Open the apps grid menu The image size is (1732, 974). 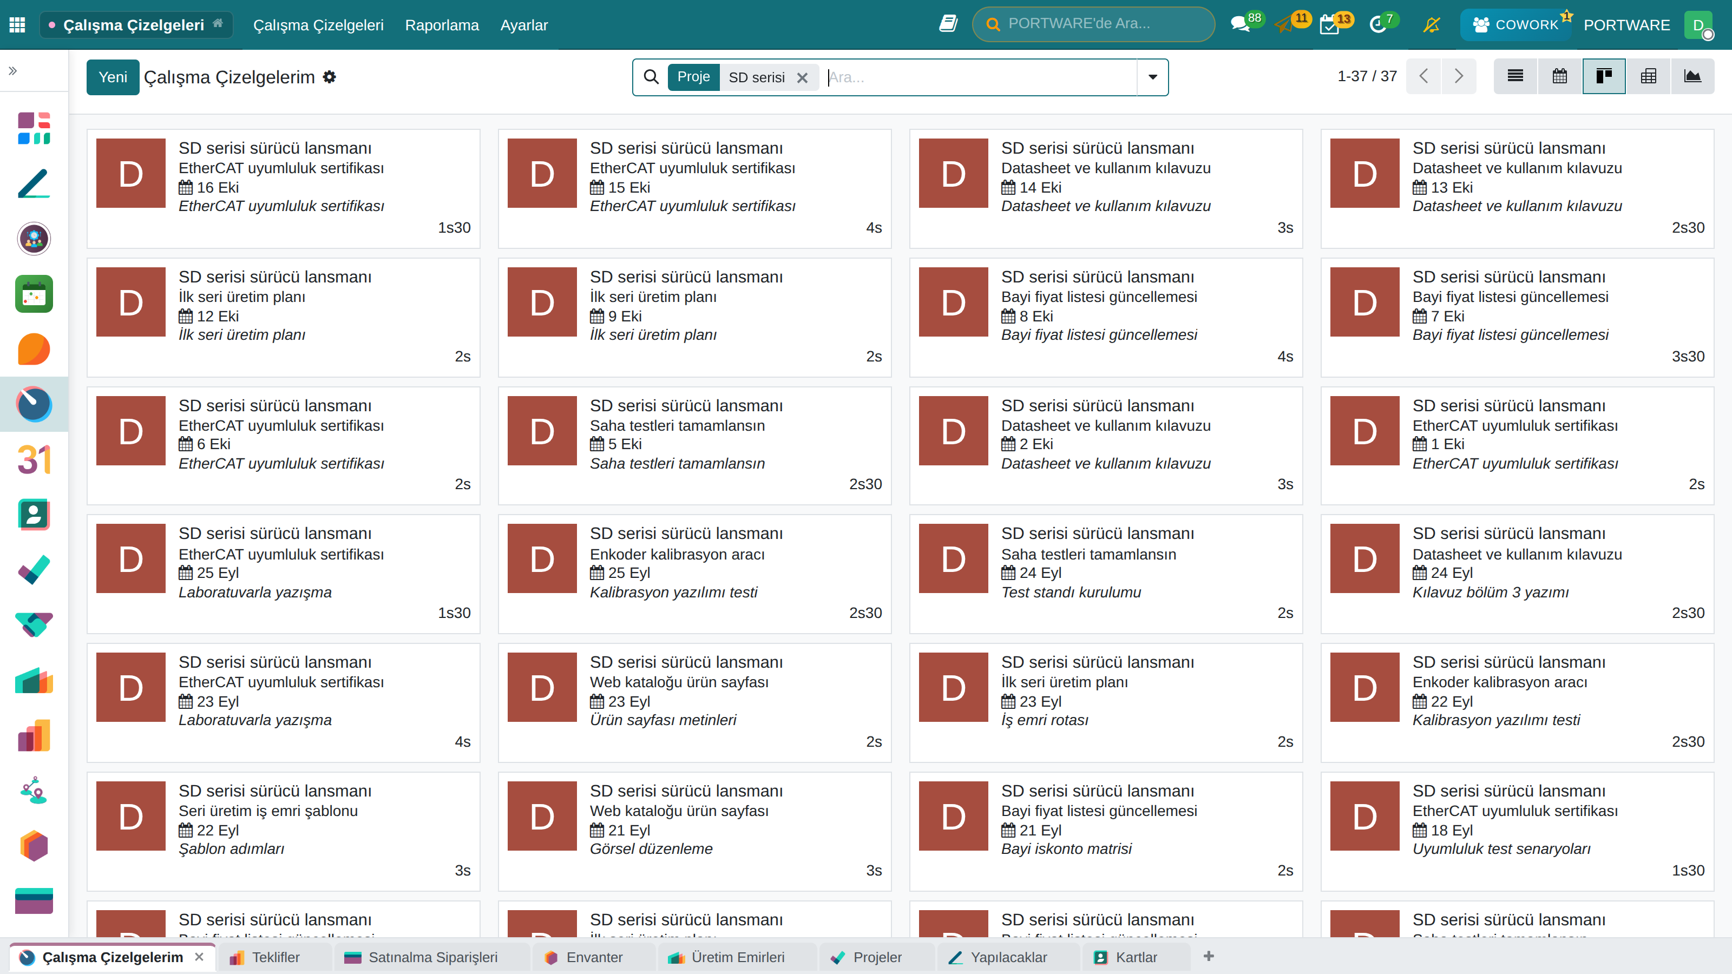tap(17, 25)
